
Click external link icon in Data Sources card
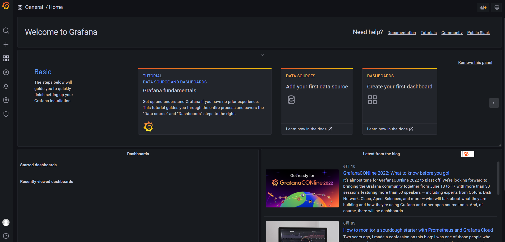tap(330, 129)
